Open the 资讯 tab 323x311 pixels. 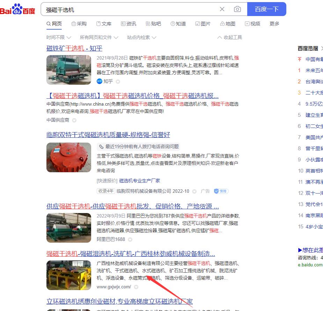(x=129, y=24)
